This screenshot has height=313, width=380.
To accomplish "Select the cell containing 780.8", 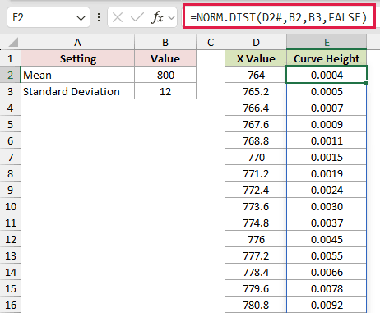I will (256, 305).
